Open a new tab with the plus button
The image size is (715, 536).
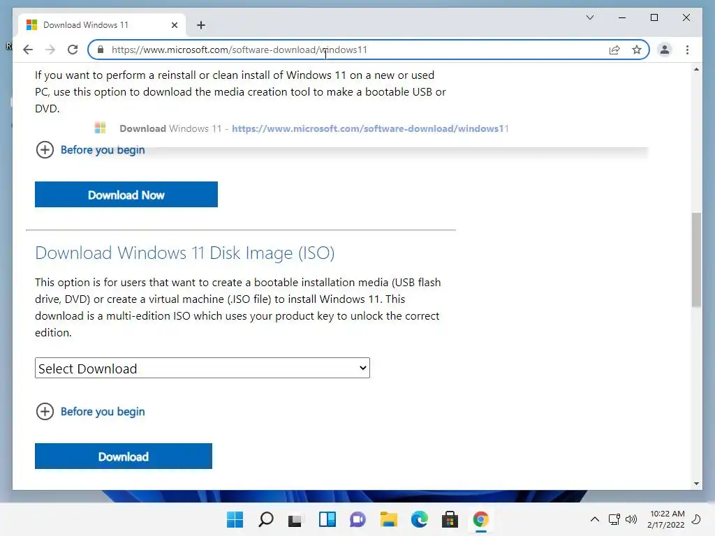(x=200, y=25)
